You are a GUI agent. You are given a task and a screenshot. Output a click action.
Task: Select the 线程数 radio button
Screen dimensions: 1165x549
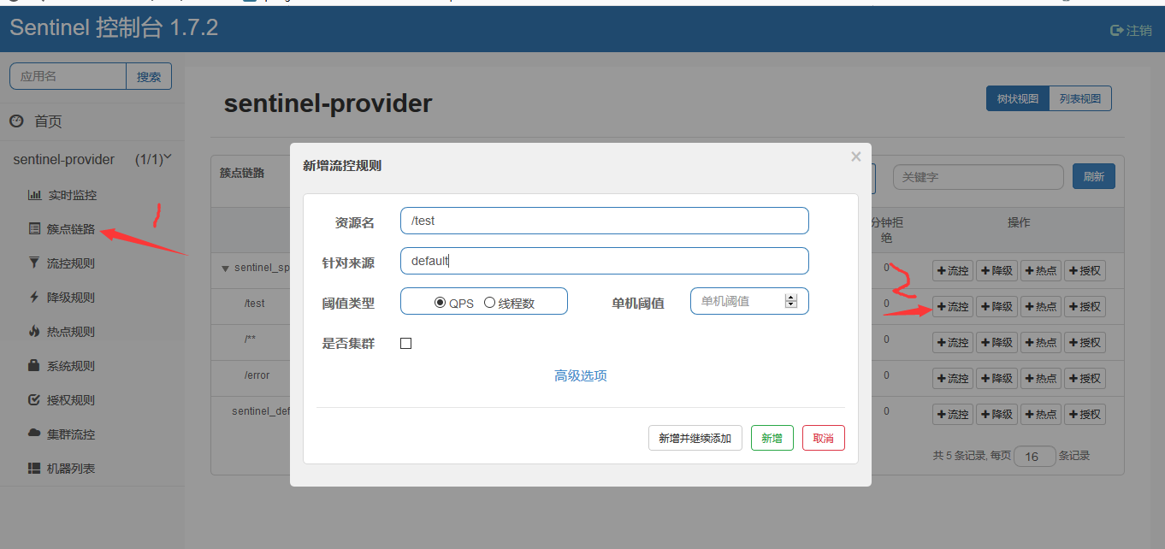pos(490,302)
